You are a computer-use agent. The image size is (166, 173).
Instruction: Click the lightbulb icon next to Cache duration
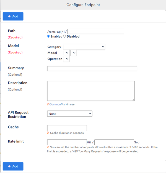coord(48,133)
